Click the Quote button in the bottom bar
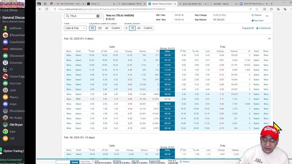292x164 pixels. click(75, 162)
